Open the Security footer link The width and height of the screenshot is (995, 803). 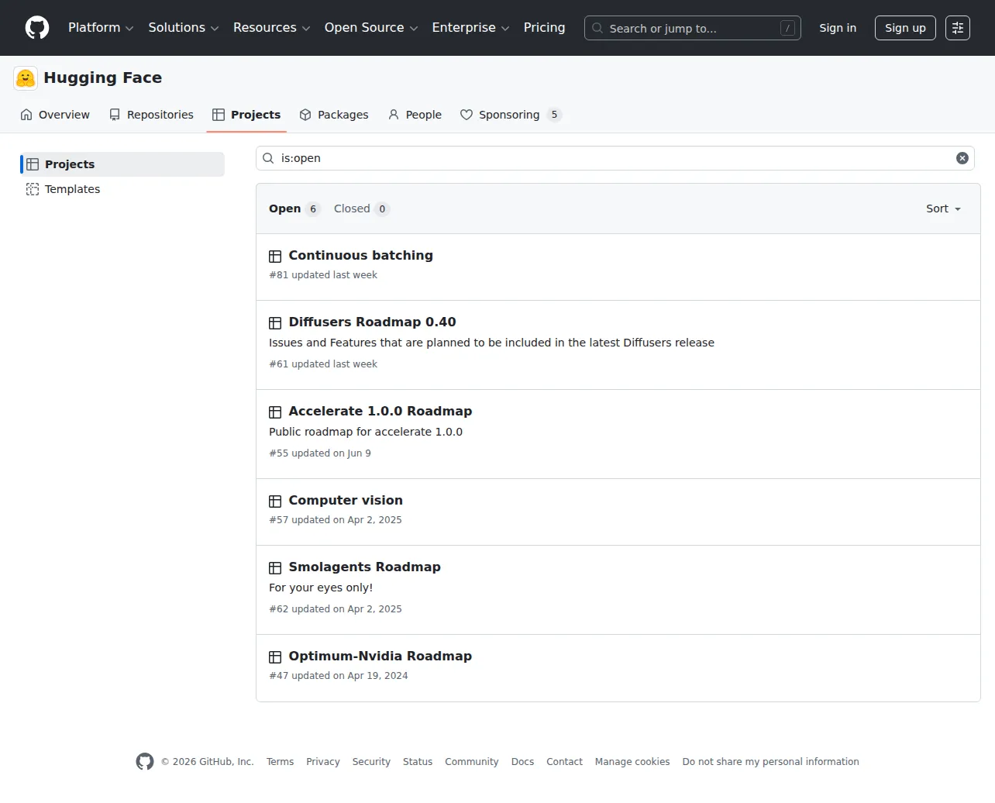(x=371, y=762)
